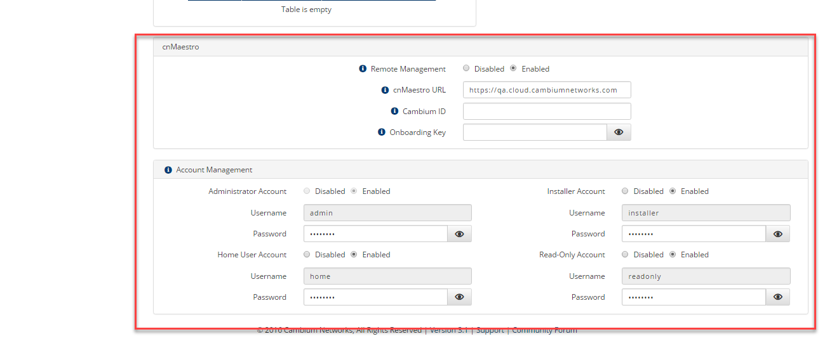The width and height of the screenshot is (832, 341).
Task: Click the Cambium ID label
Action: 424,112
